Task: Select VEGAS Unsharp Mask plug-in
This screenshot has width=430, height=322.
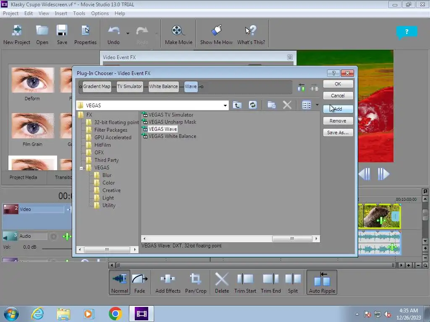Action: click(172, 122)
